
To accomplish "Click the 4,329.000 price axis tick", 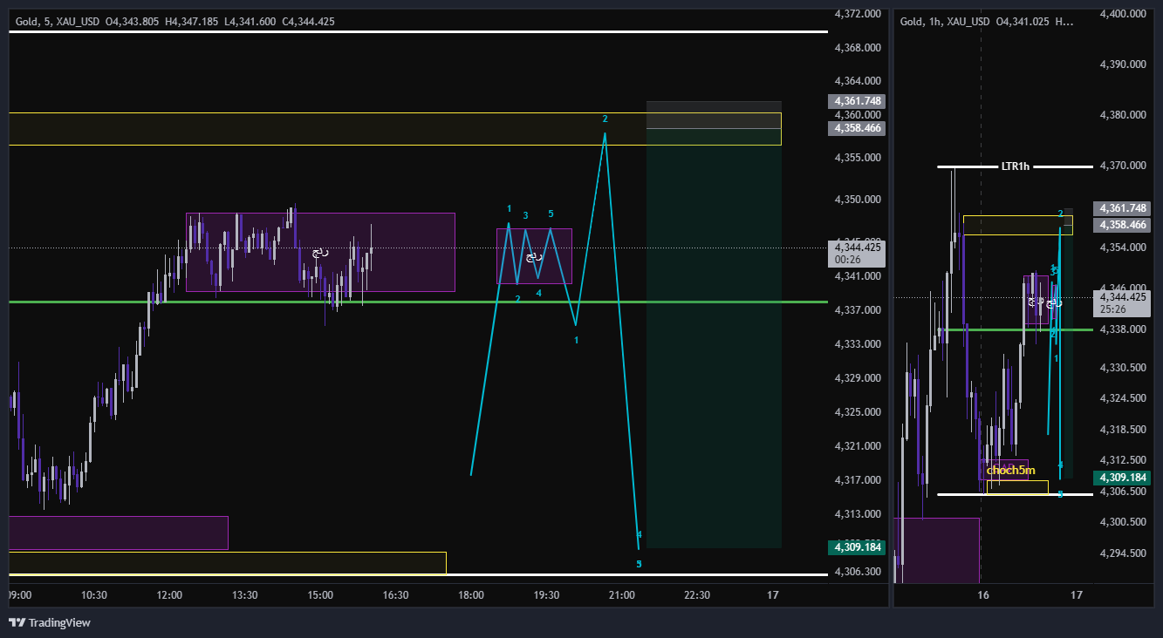I will point(859,378).
